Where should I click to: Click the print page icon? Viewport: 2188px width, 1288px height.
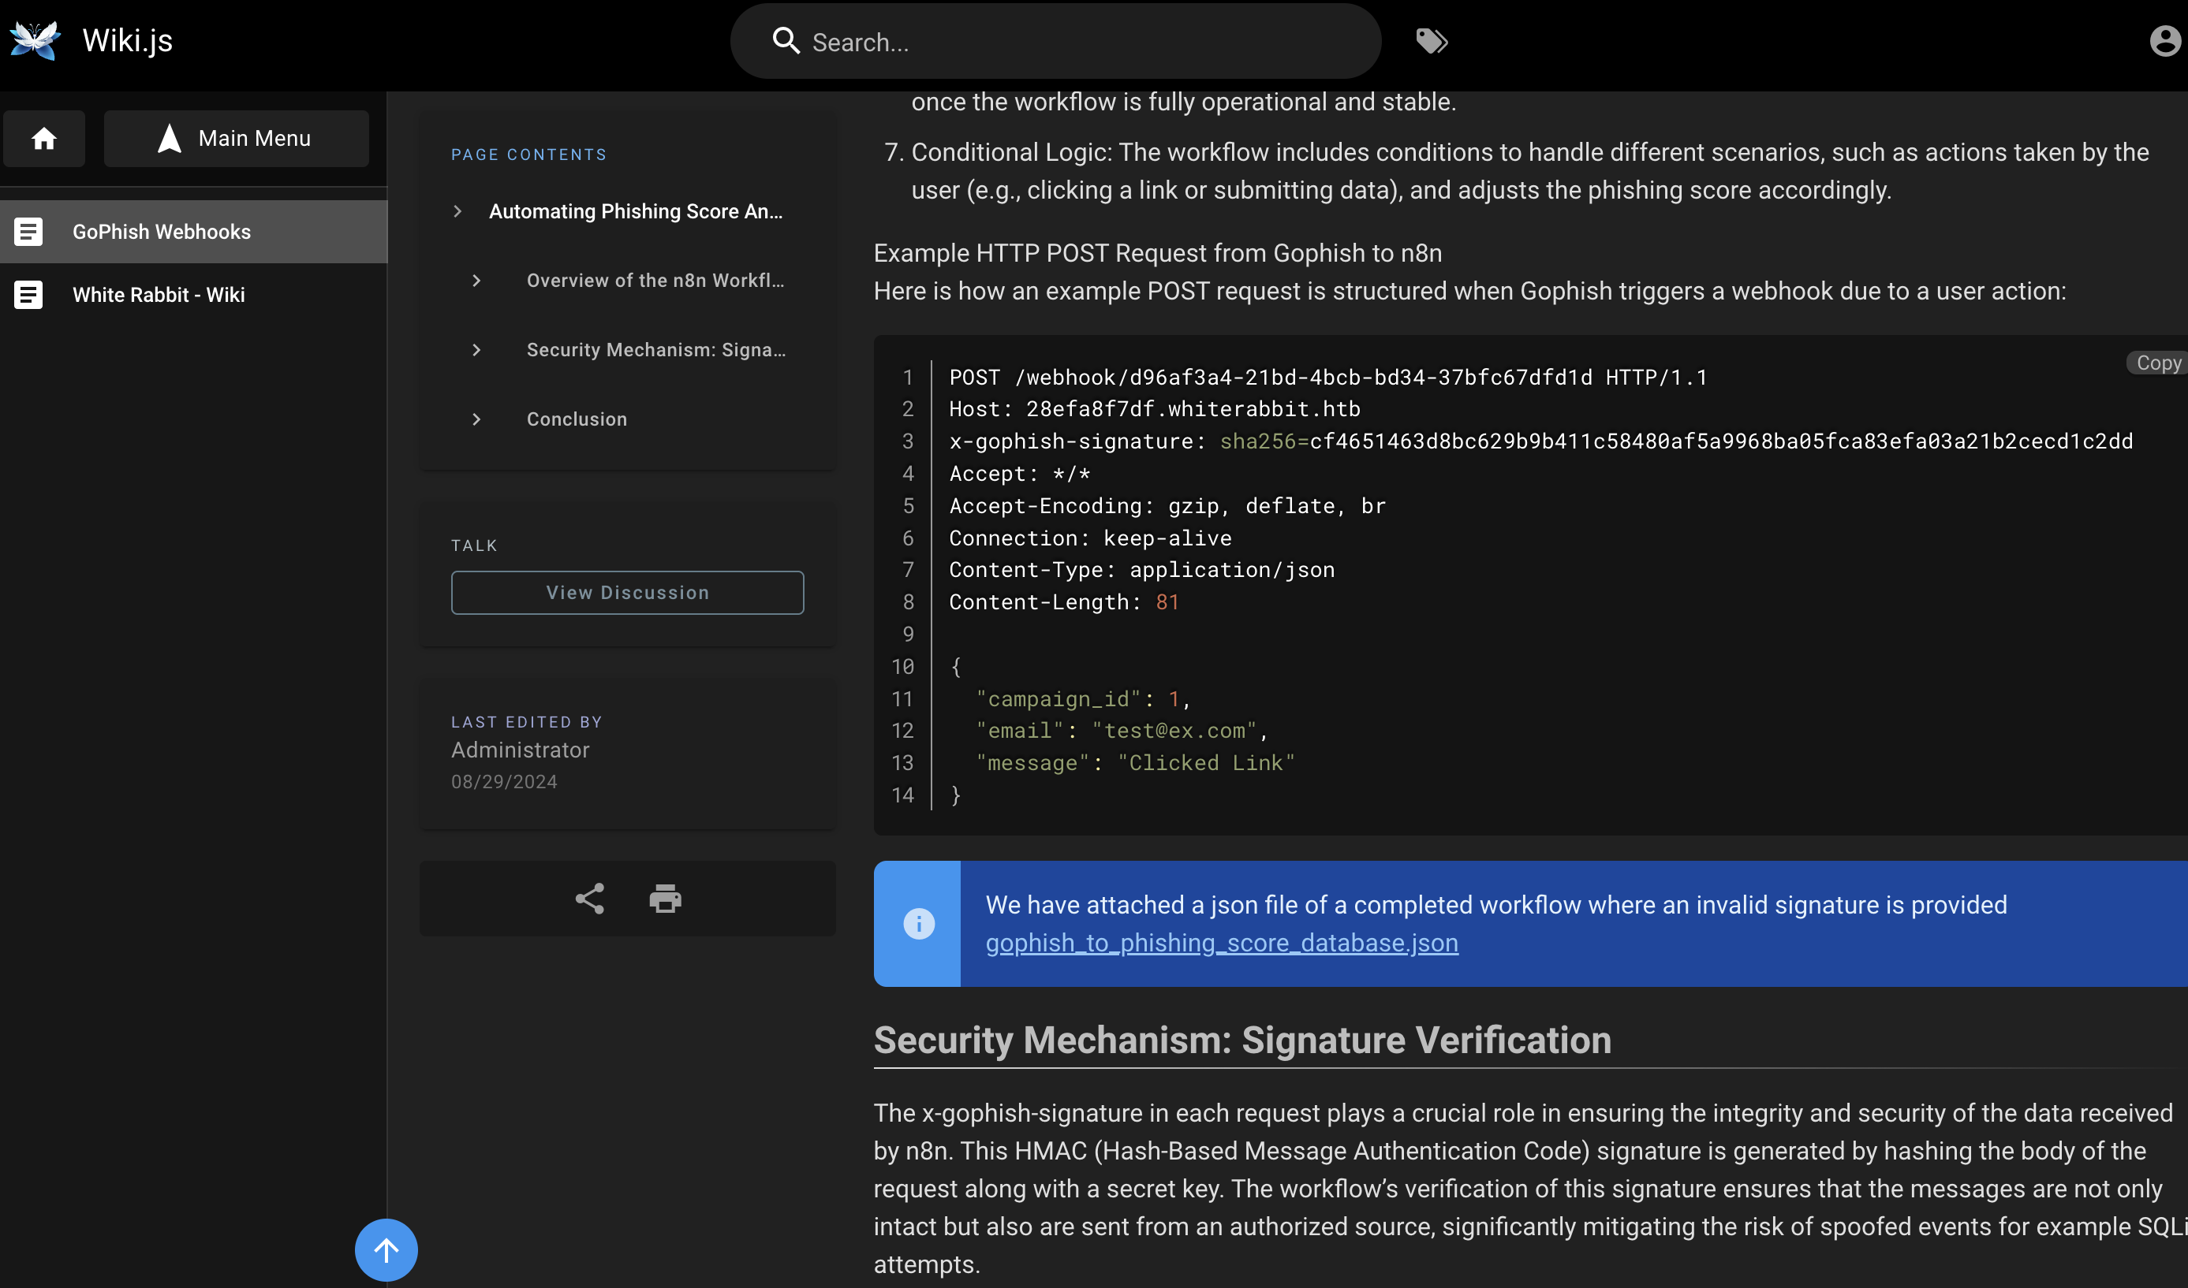pyautogui.click(x=665, y=899)
